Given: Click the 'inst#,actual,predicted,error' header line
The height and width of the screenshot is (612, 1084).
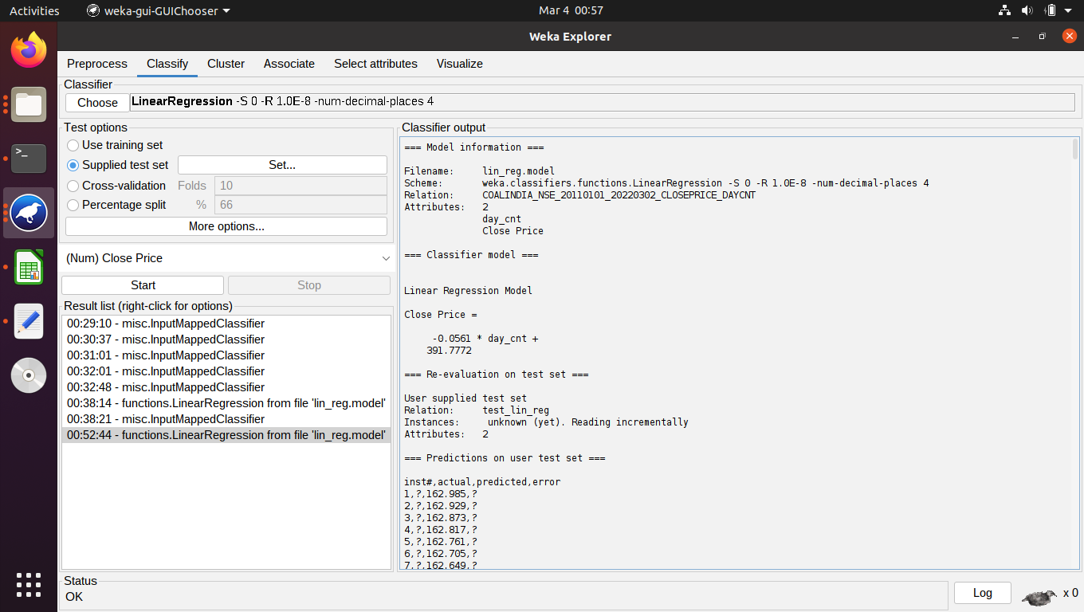Looking at the screenshot, I should pos(482,482).
